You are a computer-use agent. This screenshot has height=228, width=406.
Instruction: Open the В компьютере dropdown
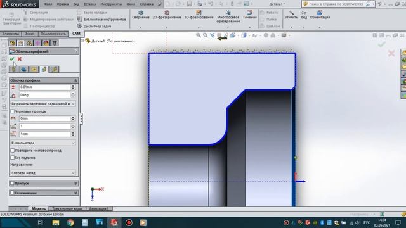coord(43,142)
